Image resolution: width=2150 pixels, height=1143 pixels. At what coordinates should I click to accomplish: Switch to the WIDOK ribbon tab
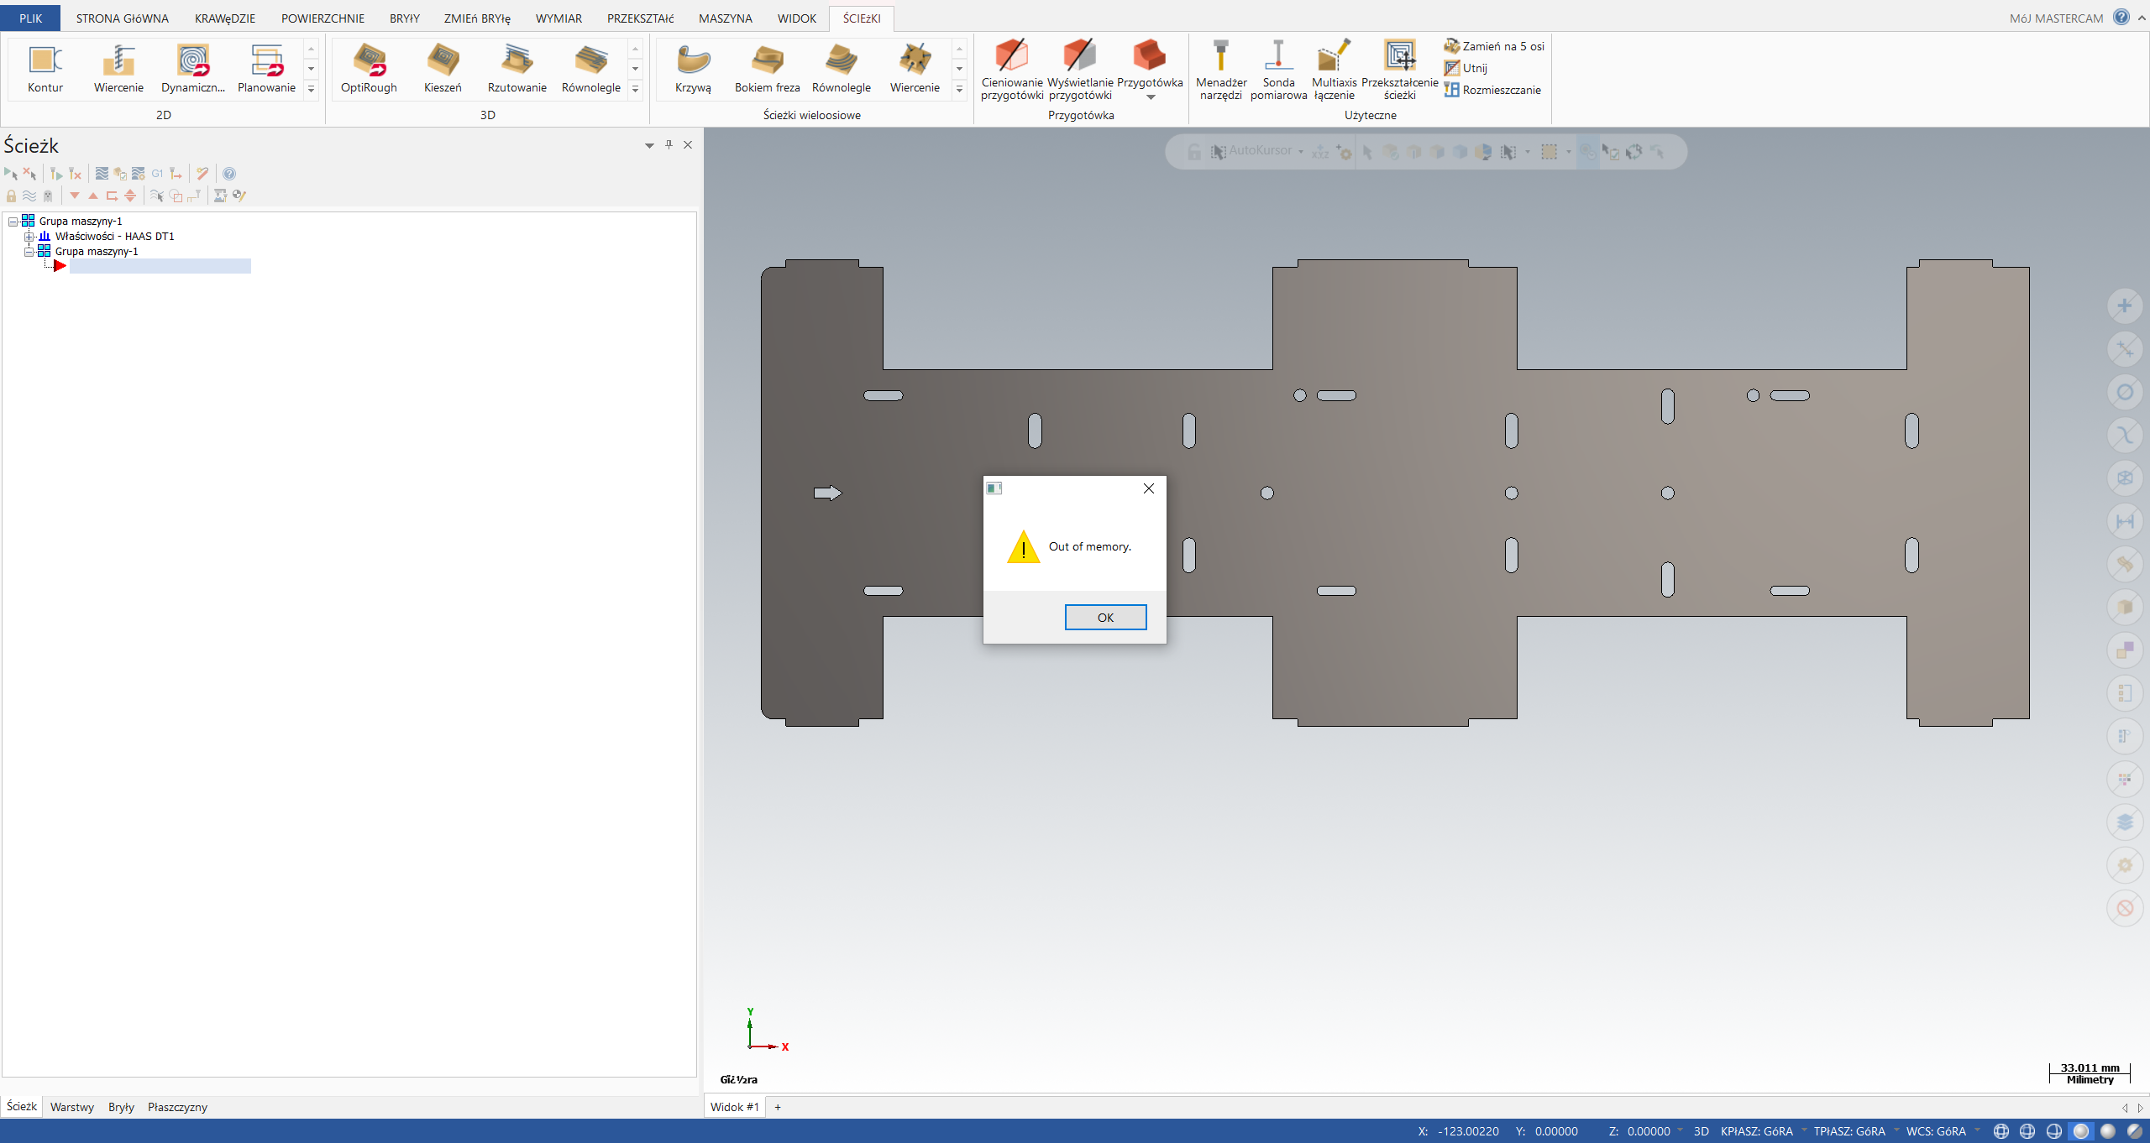pyautogui.click(x=796, y=18)
